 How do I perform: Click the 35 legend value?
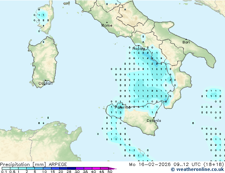tap(85, 172)
